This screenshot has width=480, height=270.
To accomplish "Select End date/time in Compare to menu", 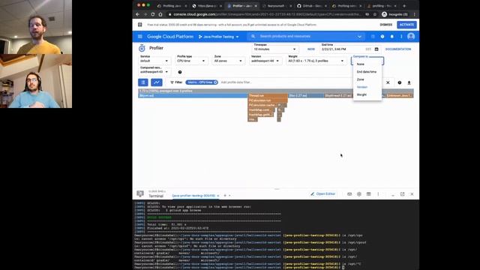I will [x=367, y=72].
